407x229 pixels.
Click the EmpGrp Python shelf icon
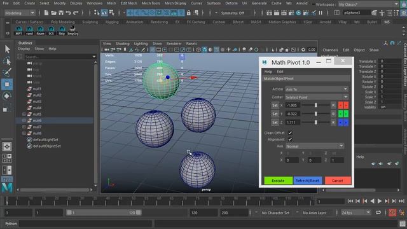[x=72, y=31]
